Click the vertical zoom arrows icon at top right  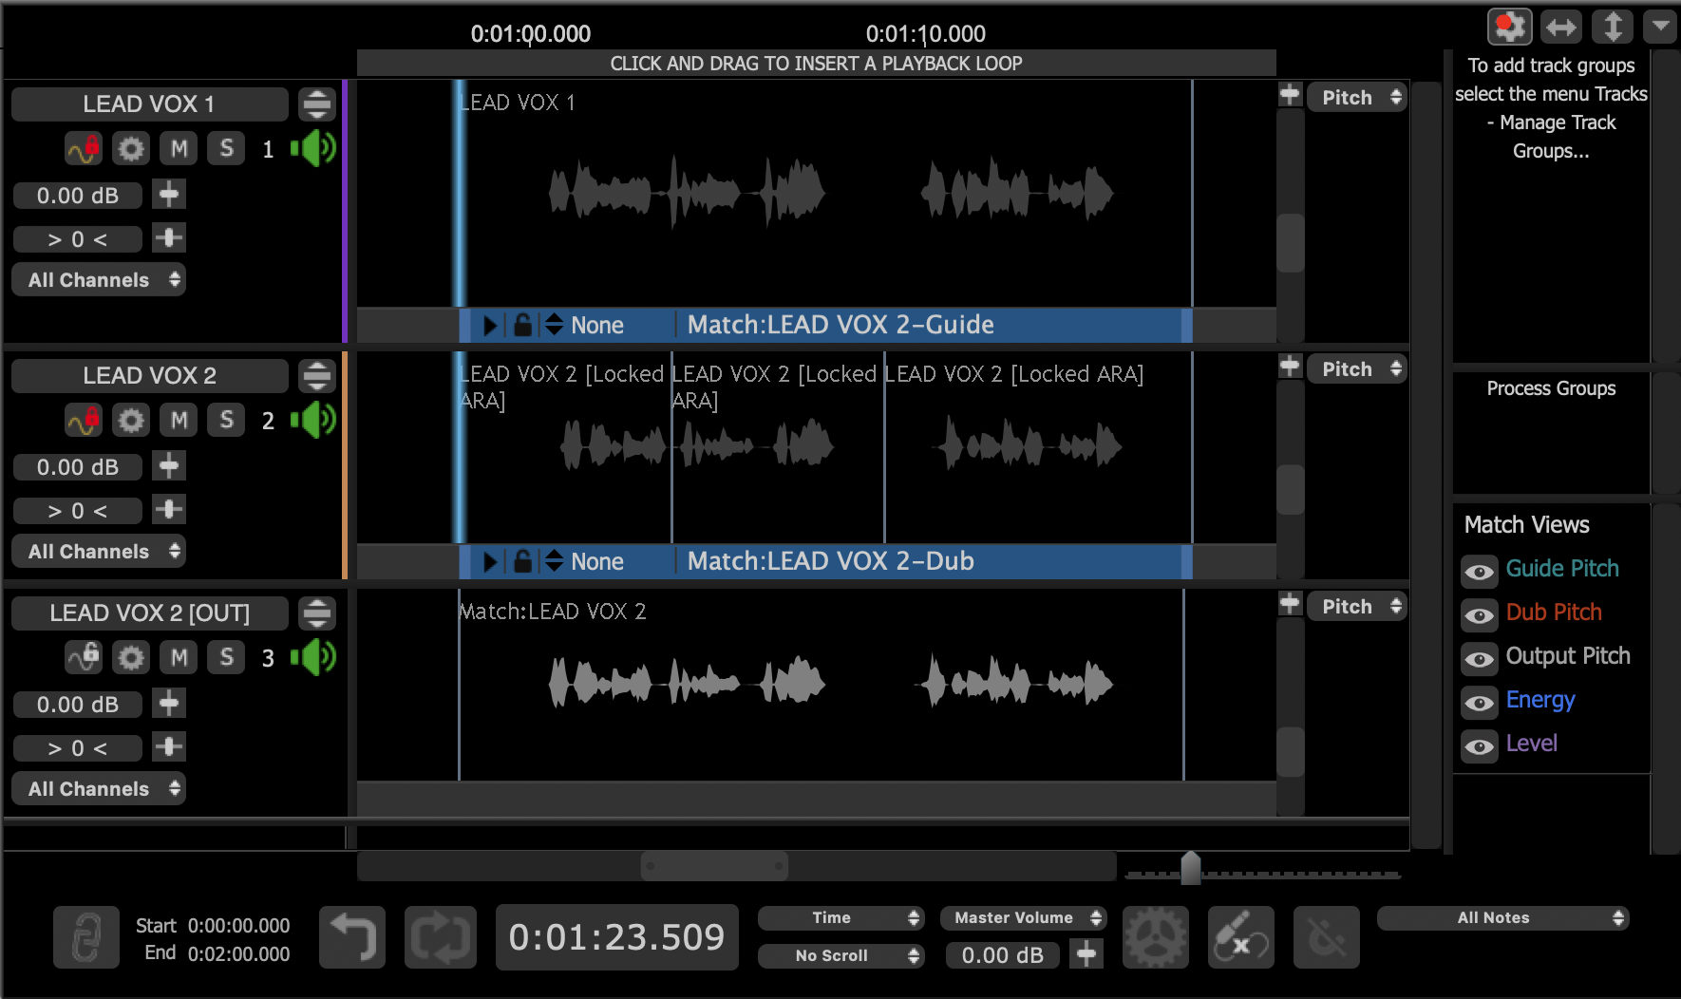1613,28
